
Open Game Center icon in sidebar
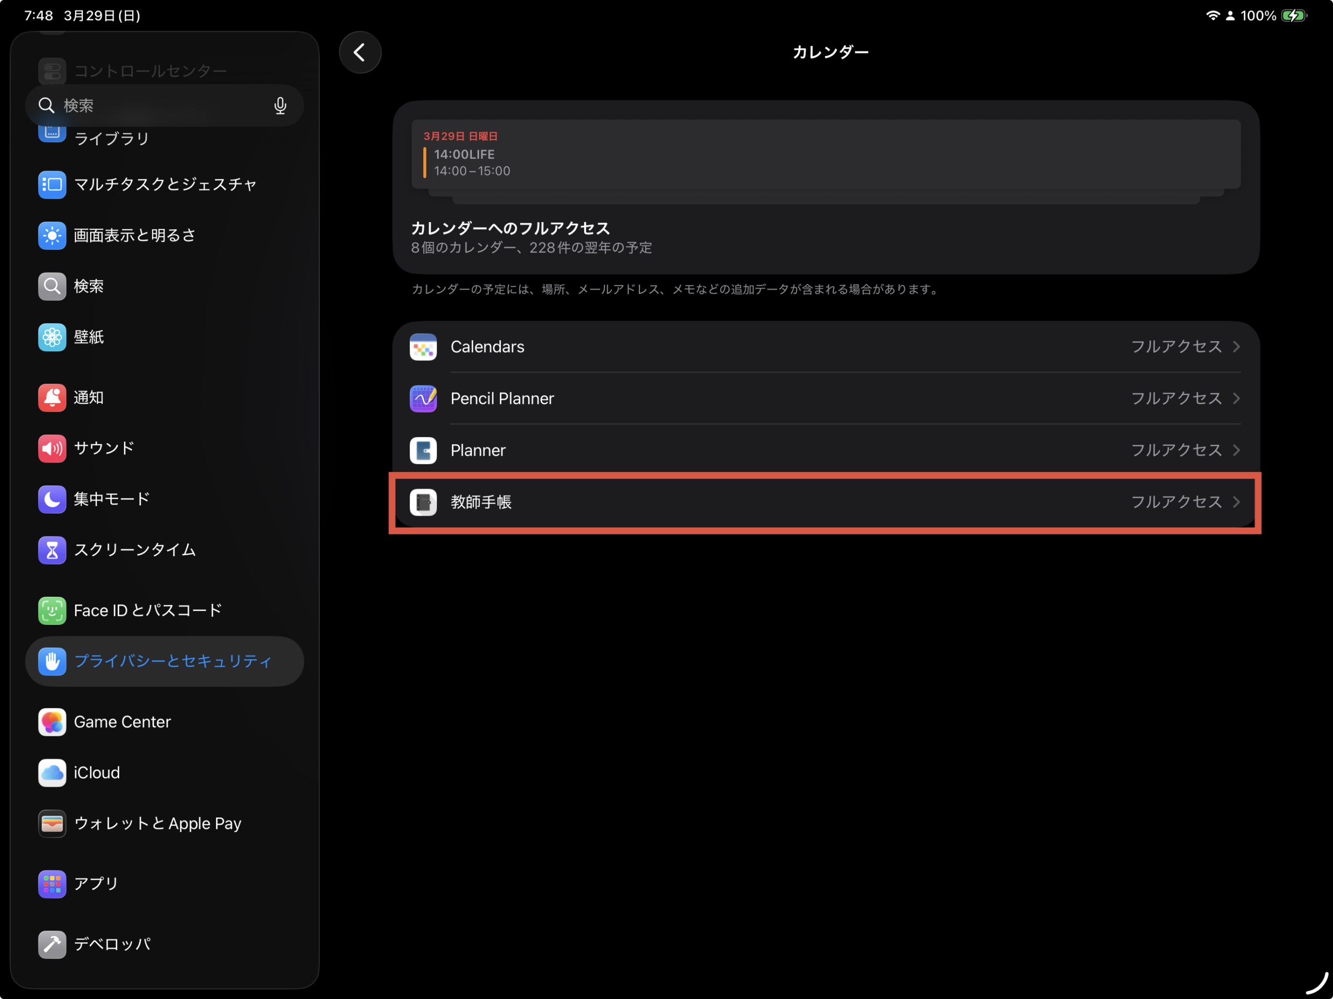53,721
